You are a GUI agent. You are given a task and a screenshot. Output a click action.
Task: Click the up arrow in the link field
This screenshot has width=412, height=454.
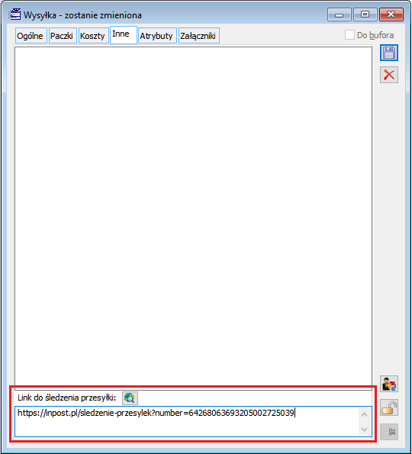[x=364, y=414]
